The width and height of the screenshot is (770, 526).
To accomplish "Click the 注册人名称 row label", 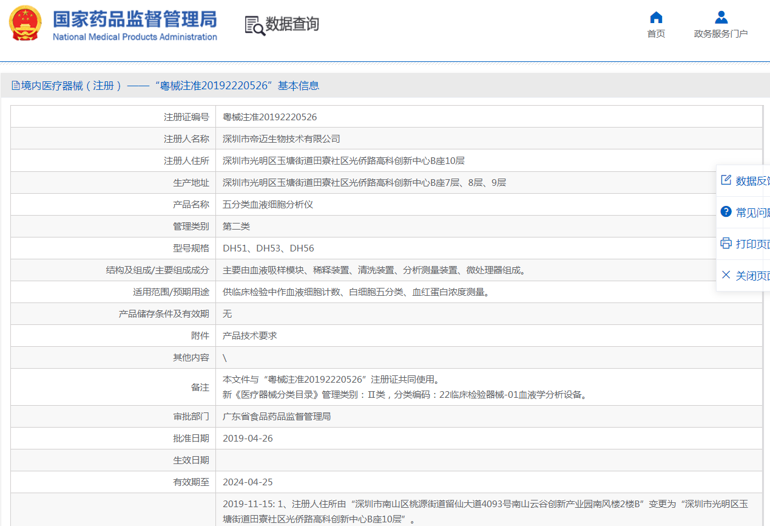I will tap(186, 139).
